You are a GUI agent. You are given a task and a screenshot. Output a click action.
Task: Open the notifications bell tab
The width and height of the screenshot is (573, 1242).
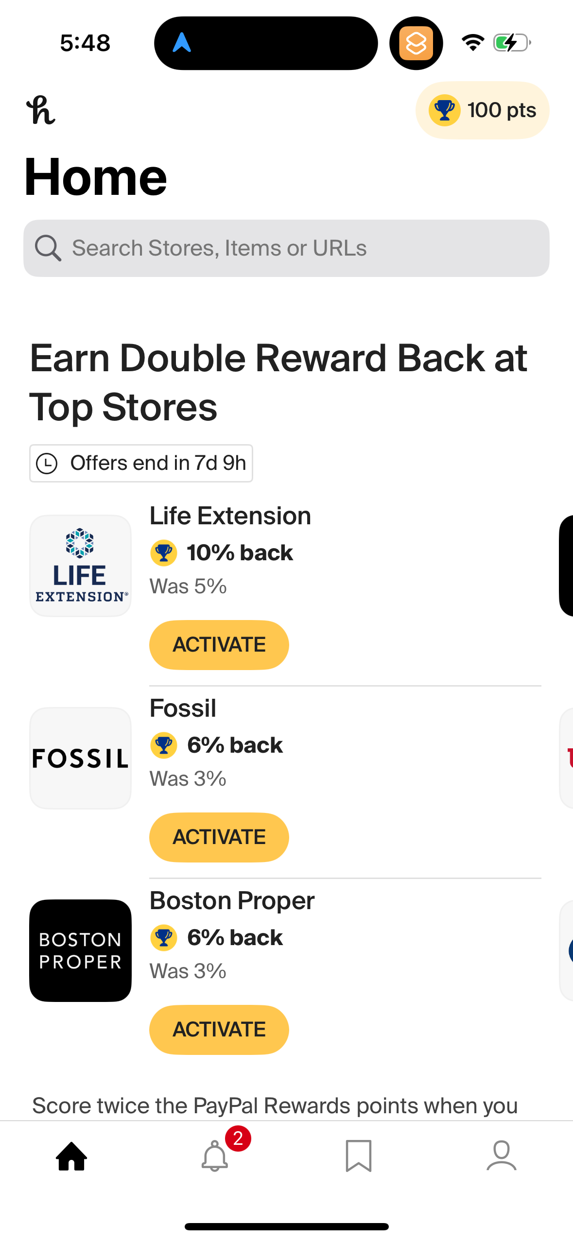point(215,1156)
